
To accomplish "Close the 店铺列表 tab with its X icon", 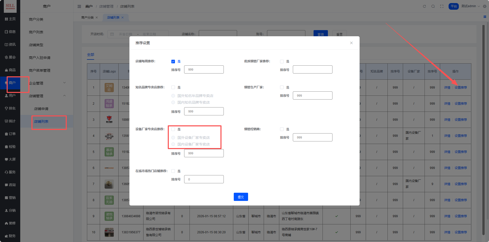I will (x=123, y=18).
